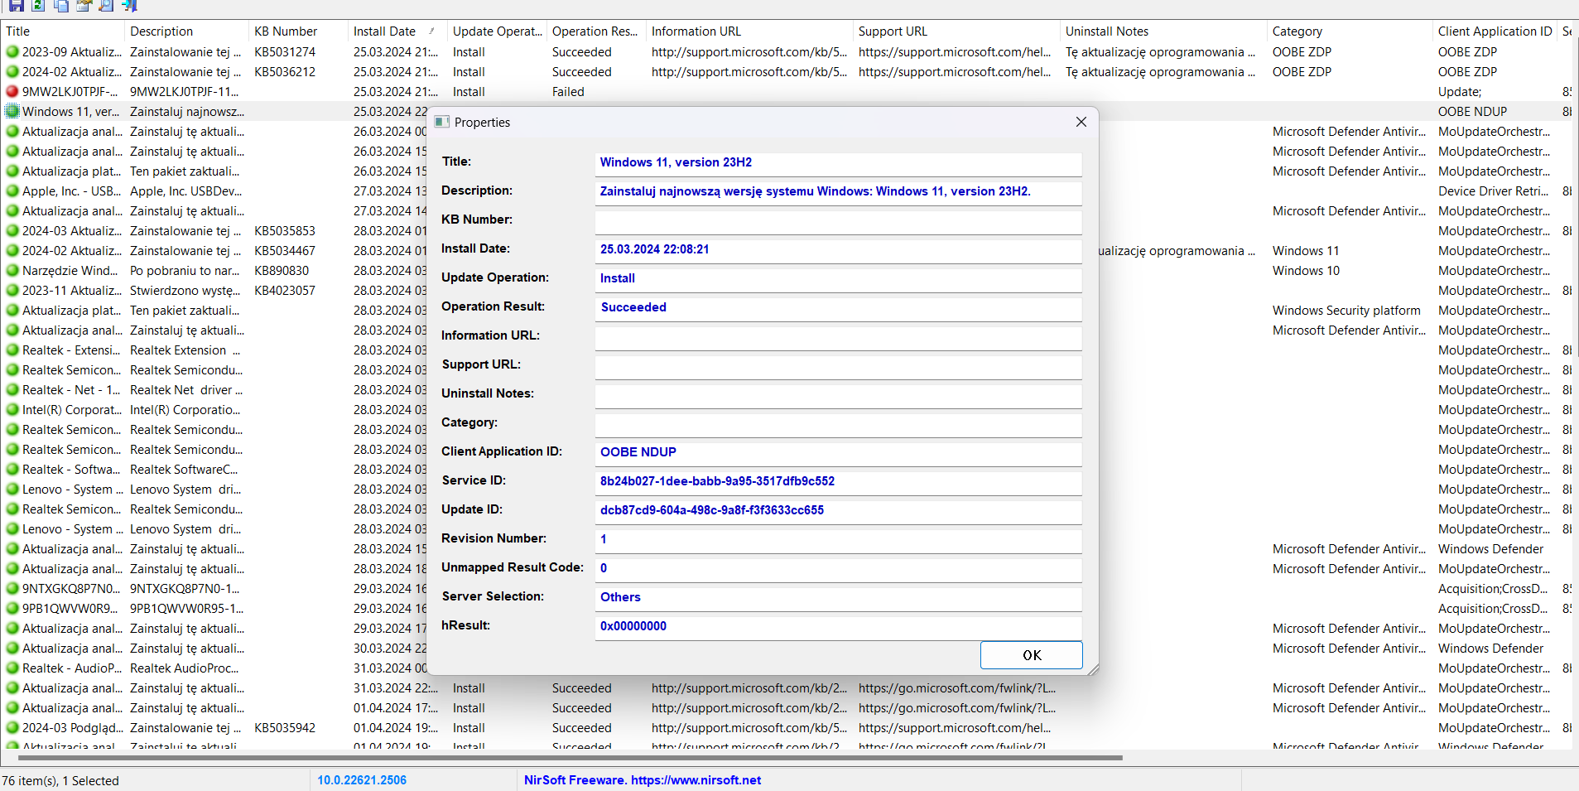Sort by the Support URL column header
This screenshot has height=791, width=1579.
point(956,31)
